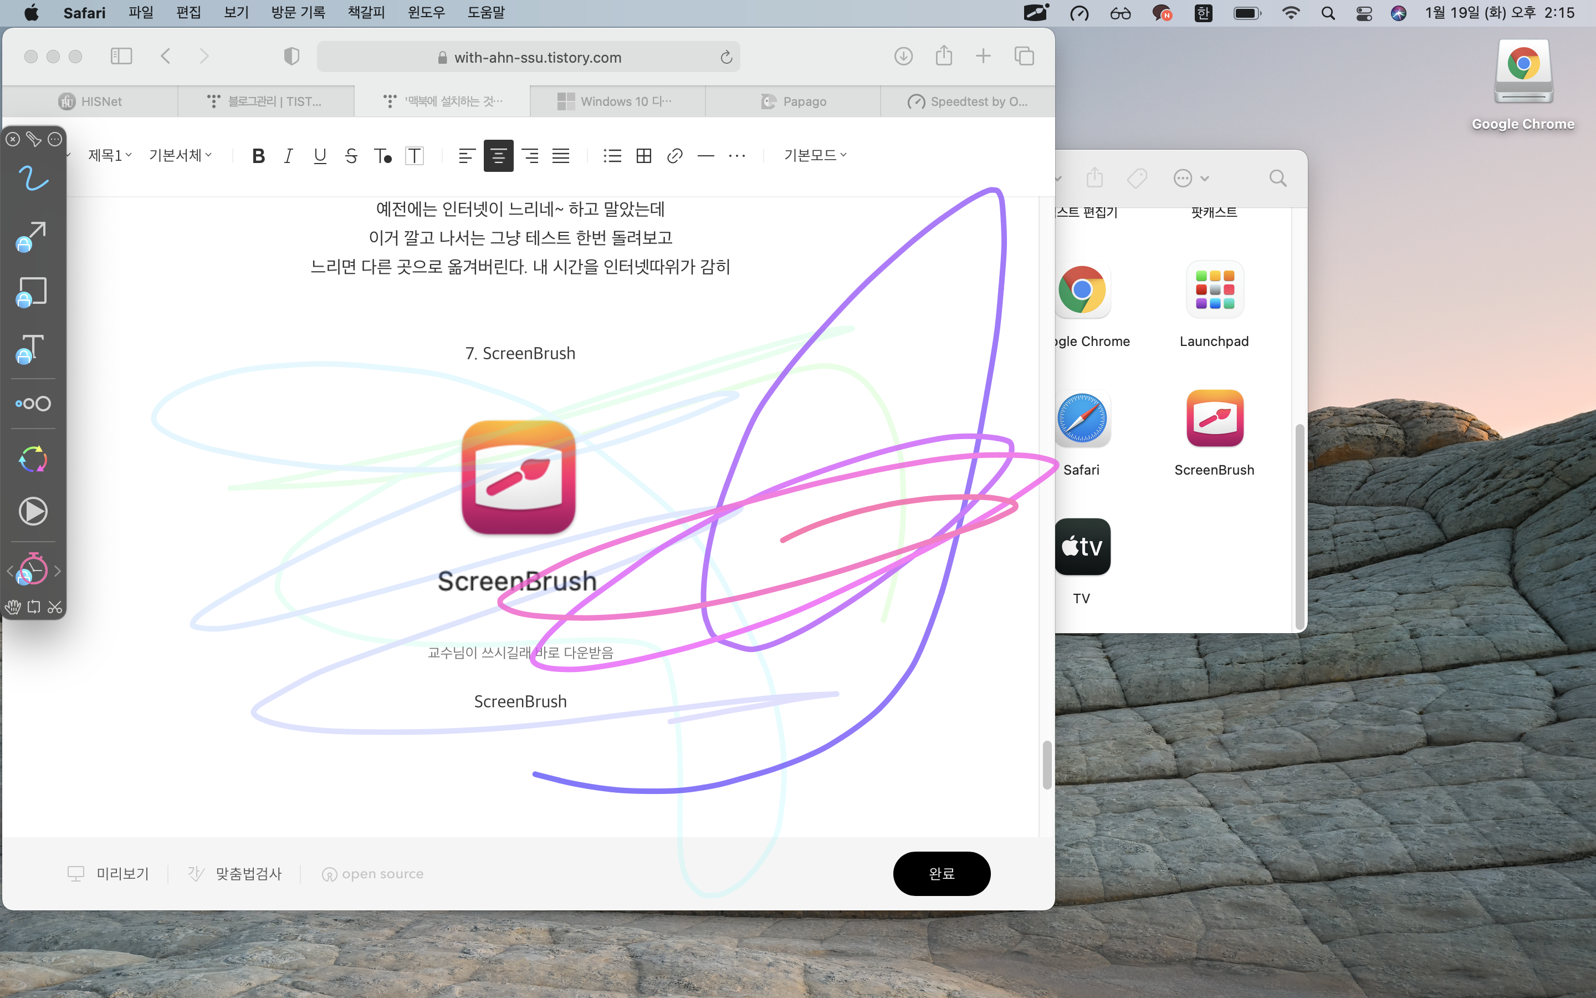The width and height of the screenshot is (1596, 998).
Task: Click the black 완료 button
Action: click(x=942, y=873)
